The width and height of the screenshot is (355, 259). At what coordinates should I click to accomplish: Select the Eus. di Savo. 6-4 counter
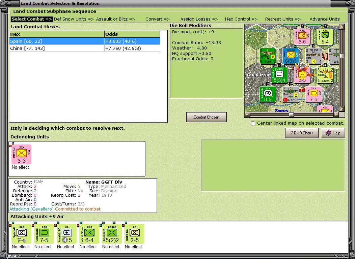(89, 234)
